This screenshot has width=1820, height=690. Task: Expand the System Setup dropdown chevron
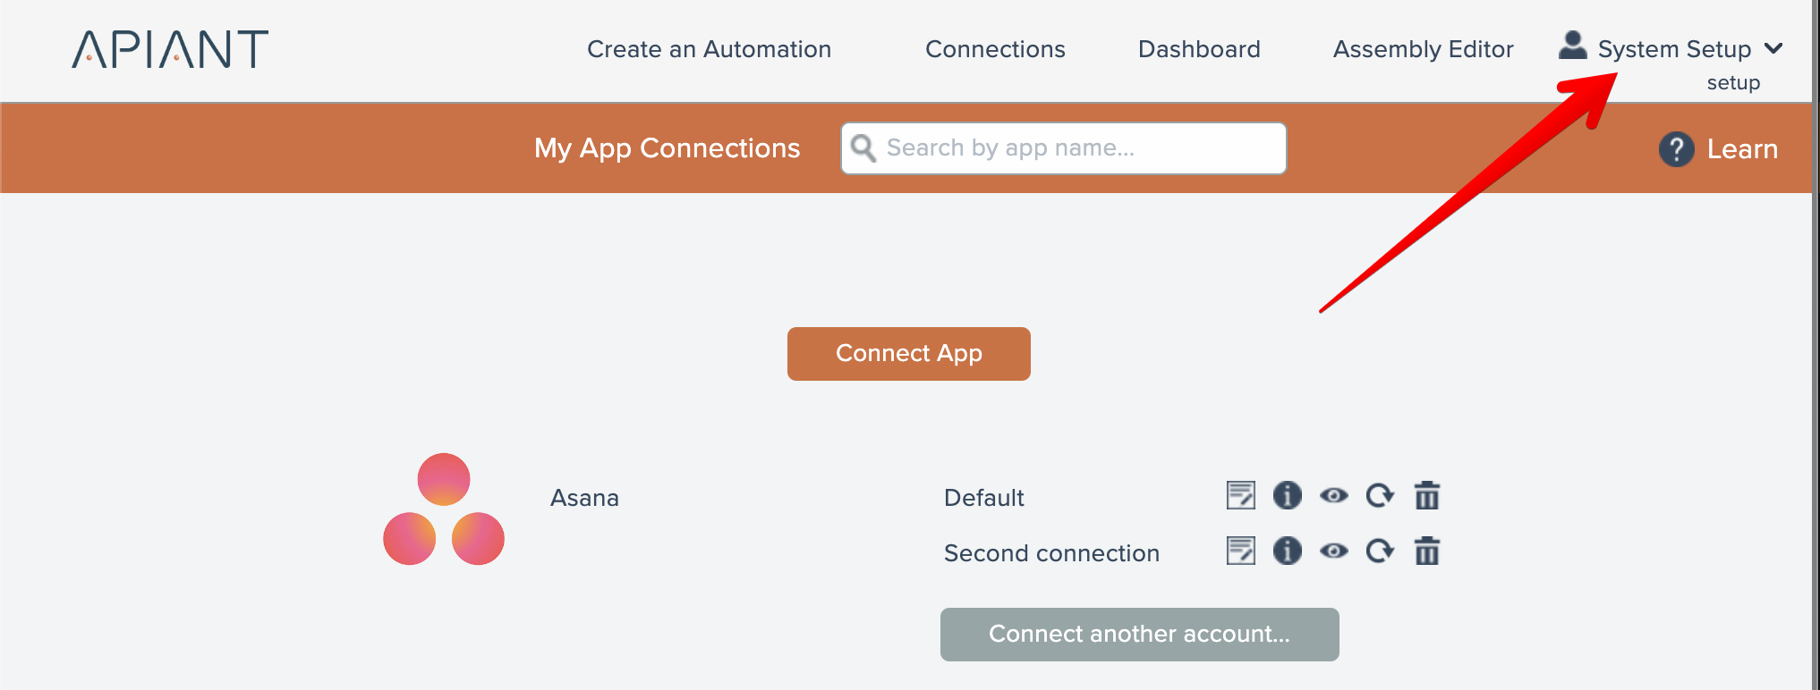coord(1773,48)
